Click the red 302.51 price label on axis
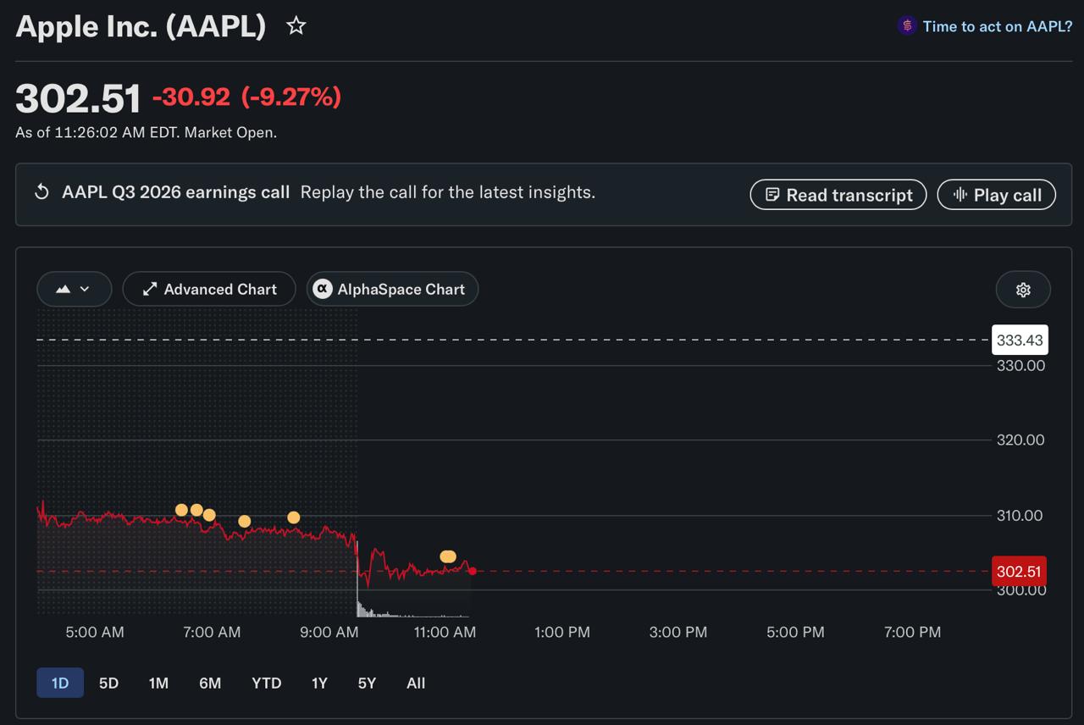The image size is (1084, 725). click(1019, 571)
